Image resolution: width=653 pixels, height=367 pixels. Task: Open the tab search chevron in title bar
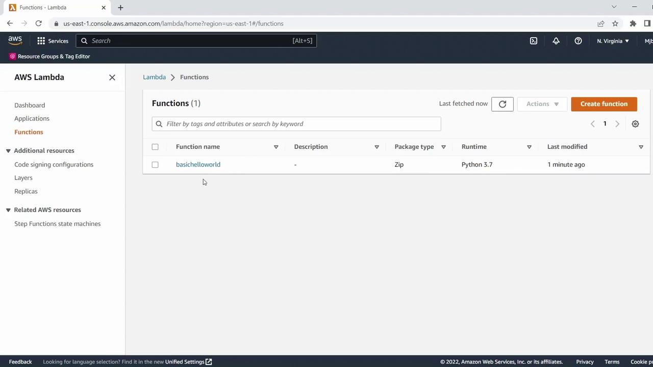pos(614,7)
